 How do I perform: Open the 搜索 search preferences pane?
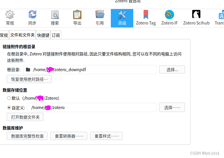55,18
